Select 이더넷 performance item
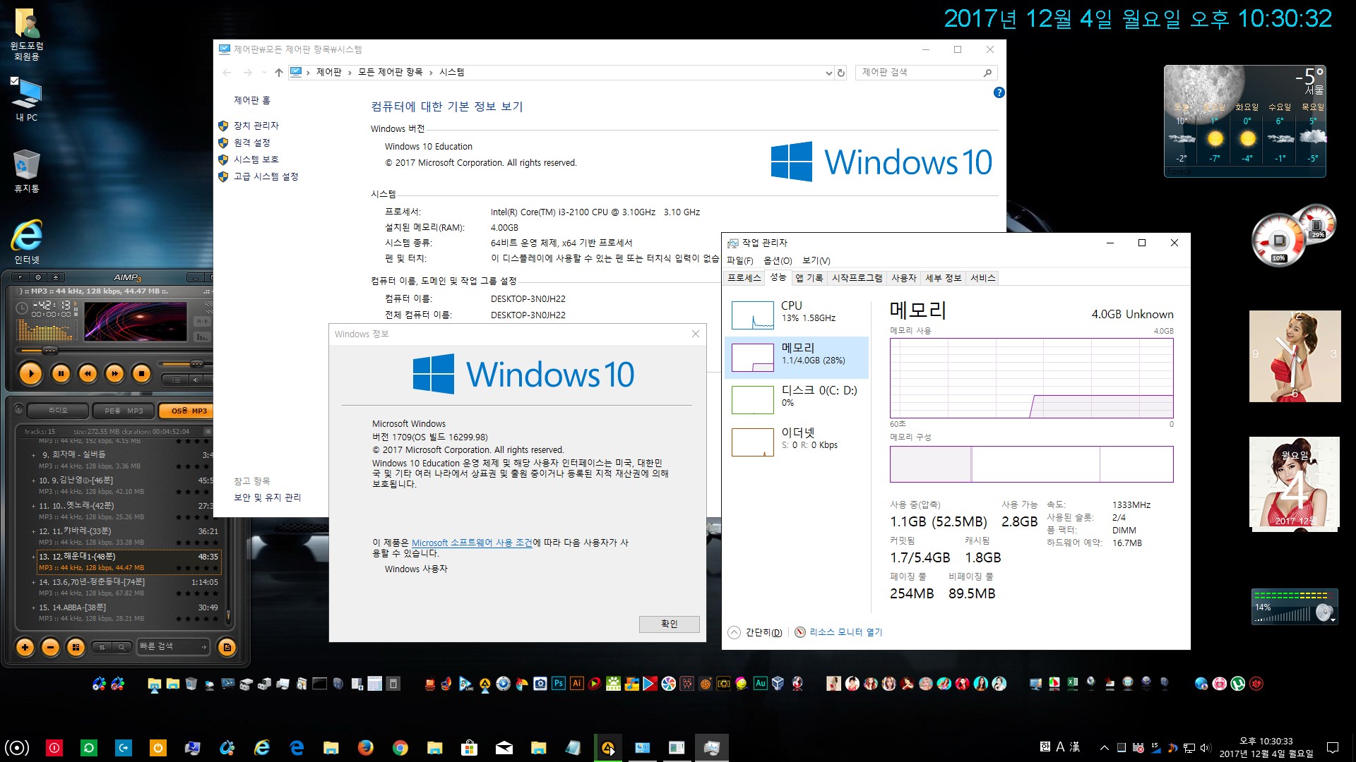The image size is (1356, 762). click(x=797, y=442)
